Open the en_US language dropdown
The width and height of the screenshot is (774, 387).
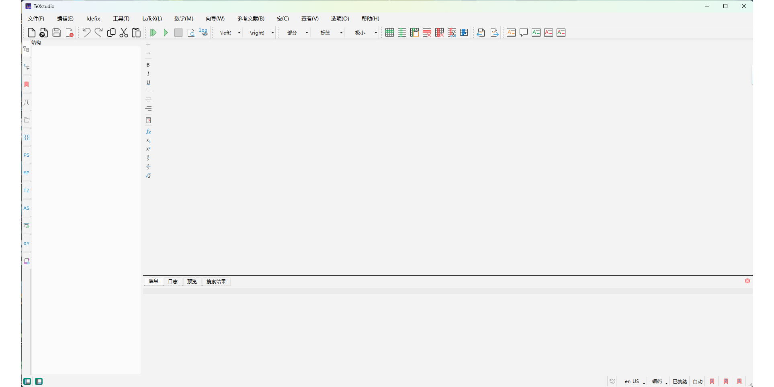click(634, 381)
